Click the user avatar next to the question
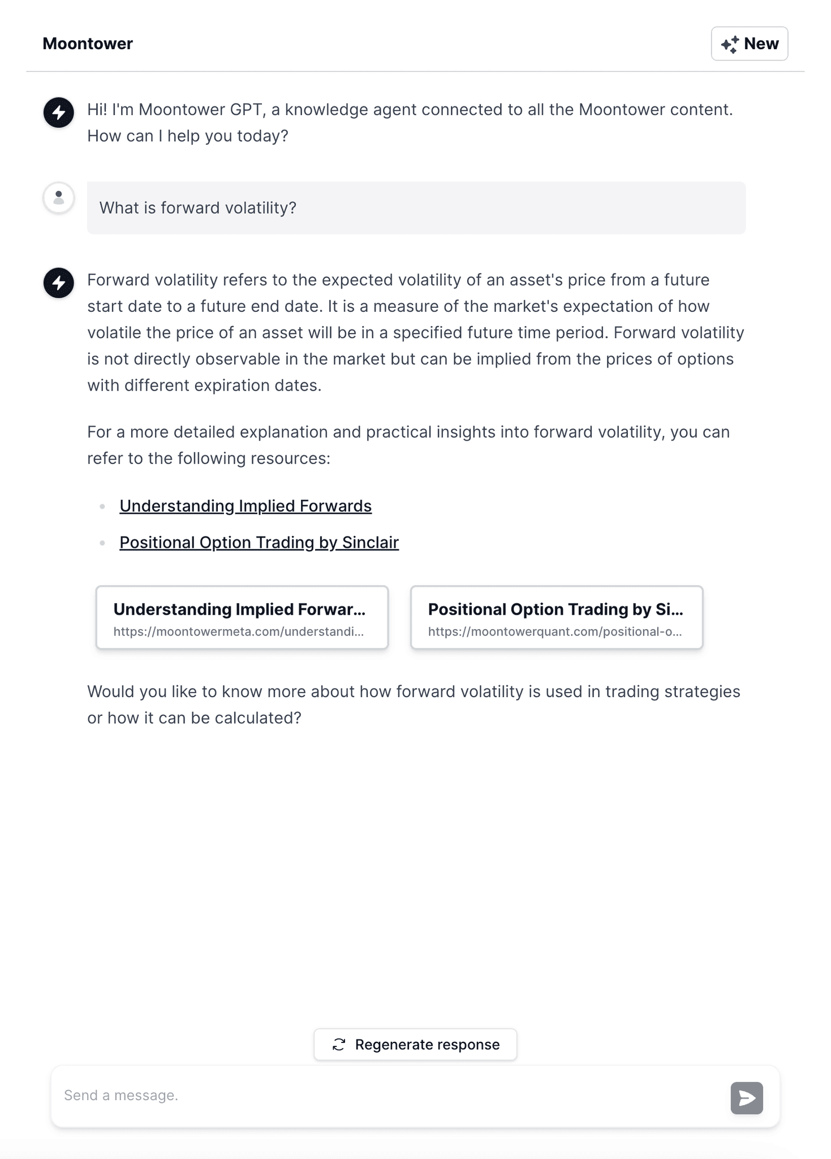 (x=59, y=198)
